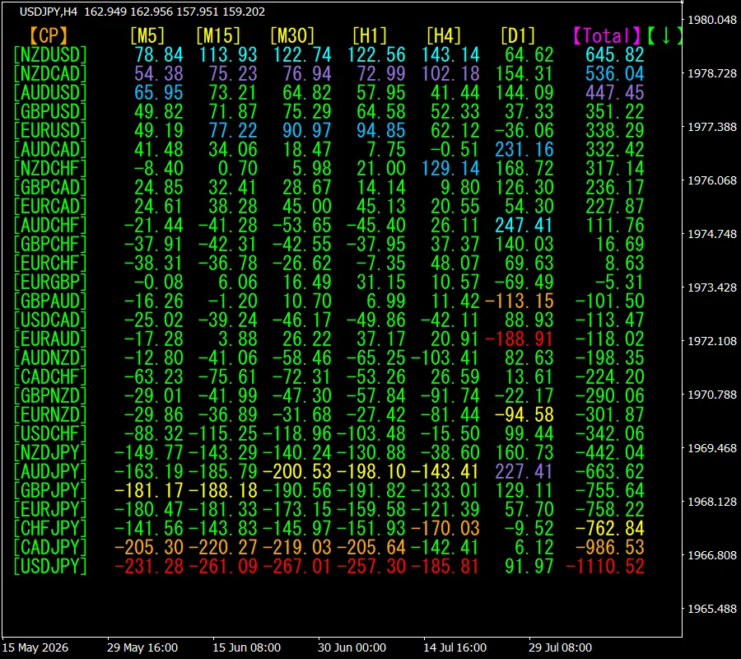Click the CHFJPY total value -762.84

[x=610, y=528]
